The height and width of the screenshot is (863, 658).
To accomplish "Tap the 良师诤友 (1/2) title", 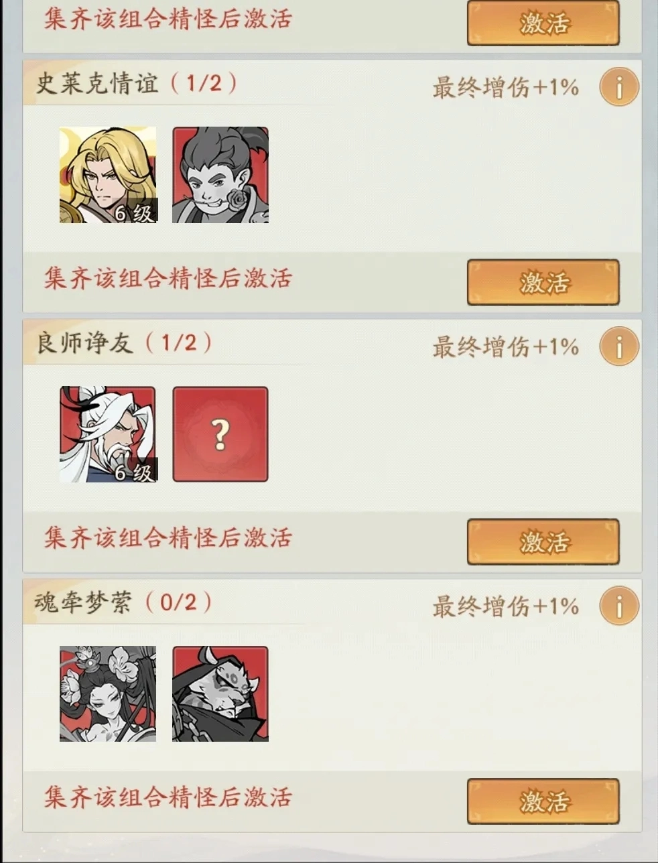I will 124,342.
